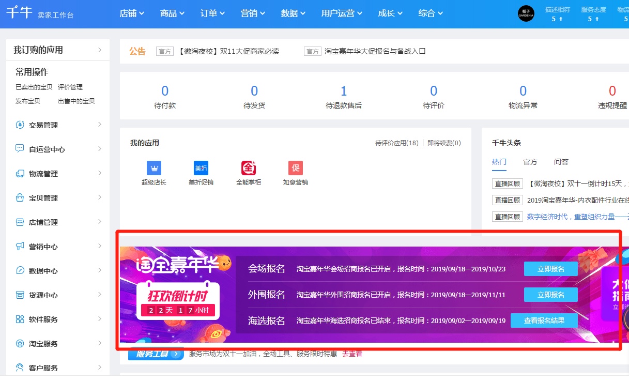Expand the 交易管理 submenu arrow
This screenshot has height=382, width=629.
[x=100, y=125]
